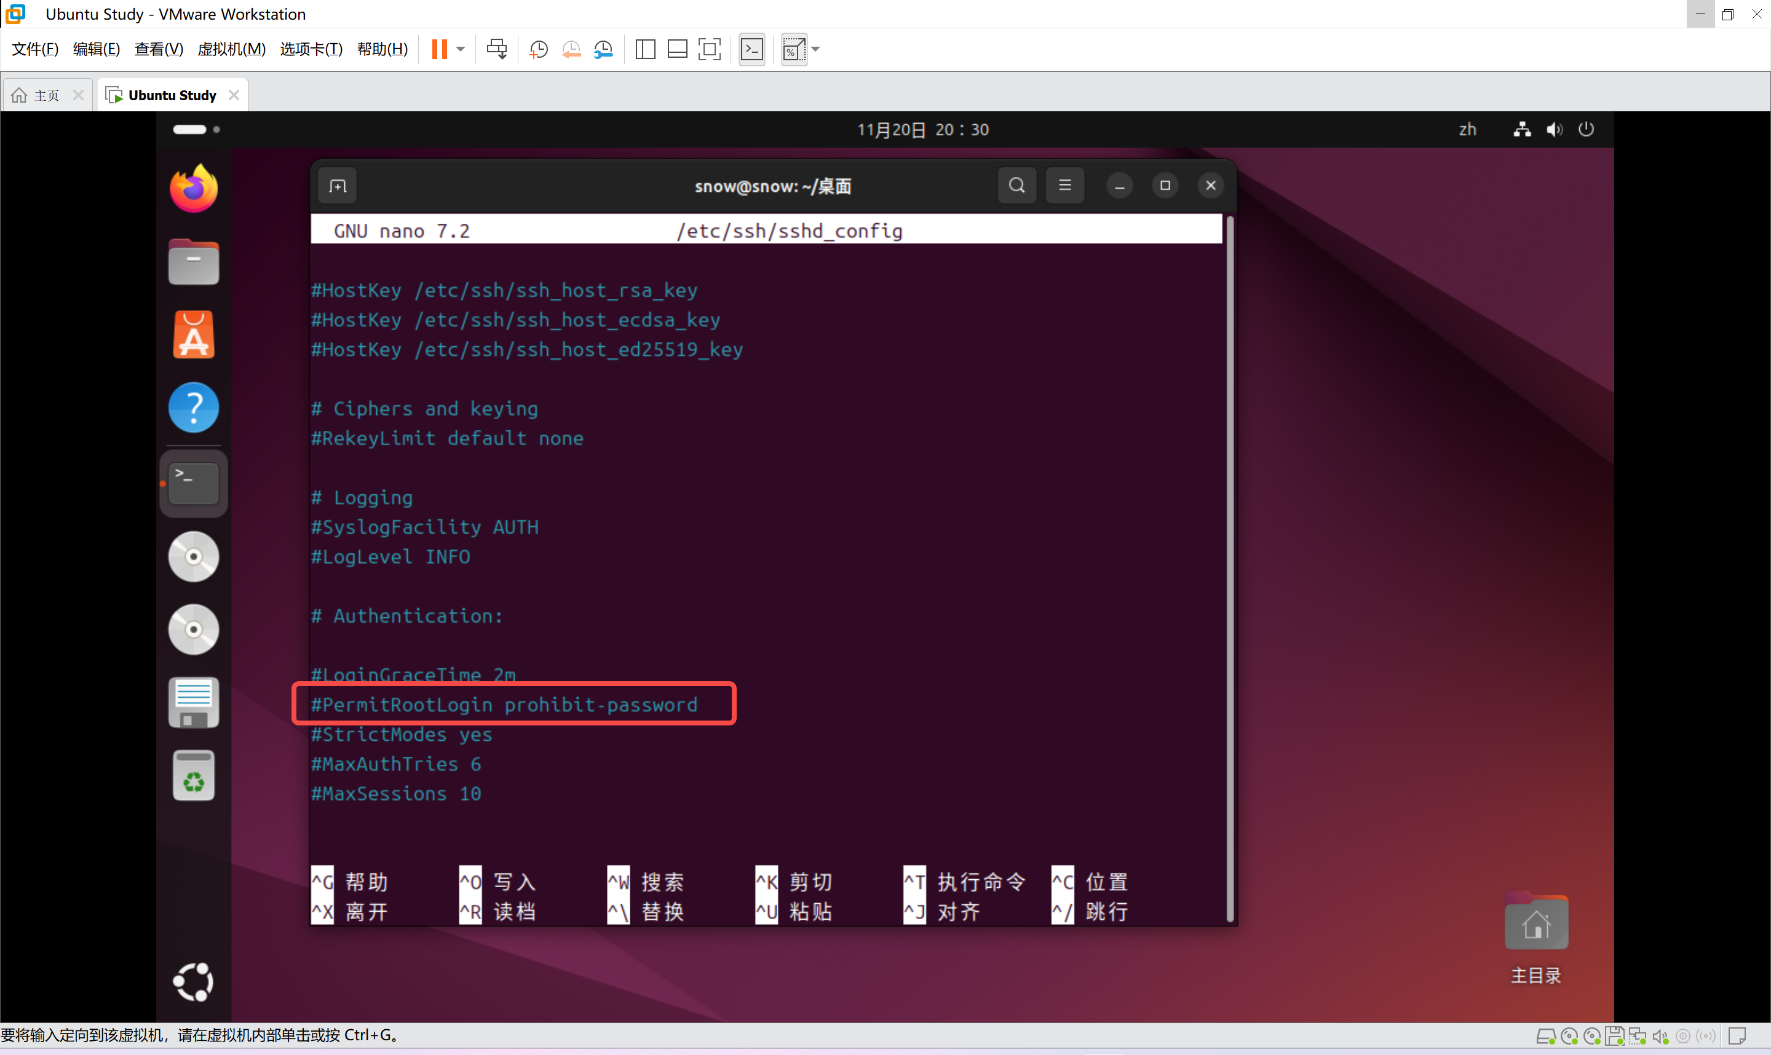1771x1055 pixels.
Task: Click send Ctrl+Alt+Del toolbar icon
Action: [496, 49]
